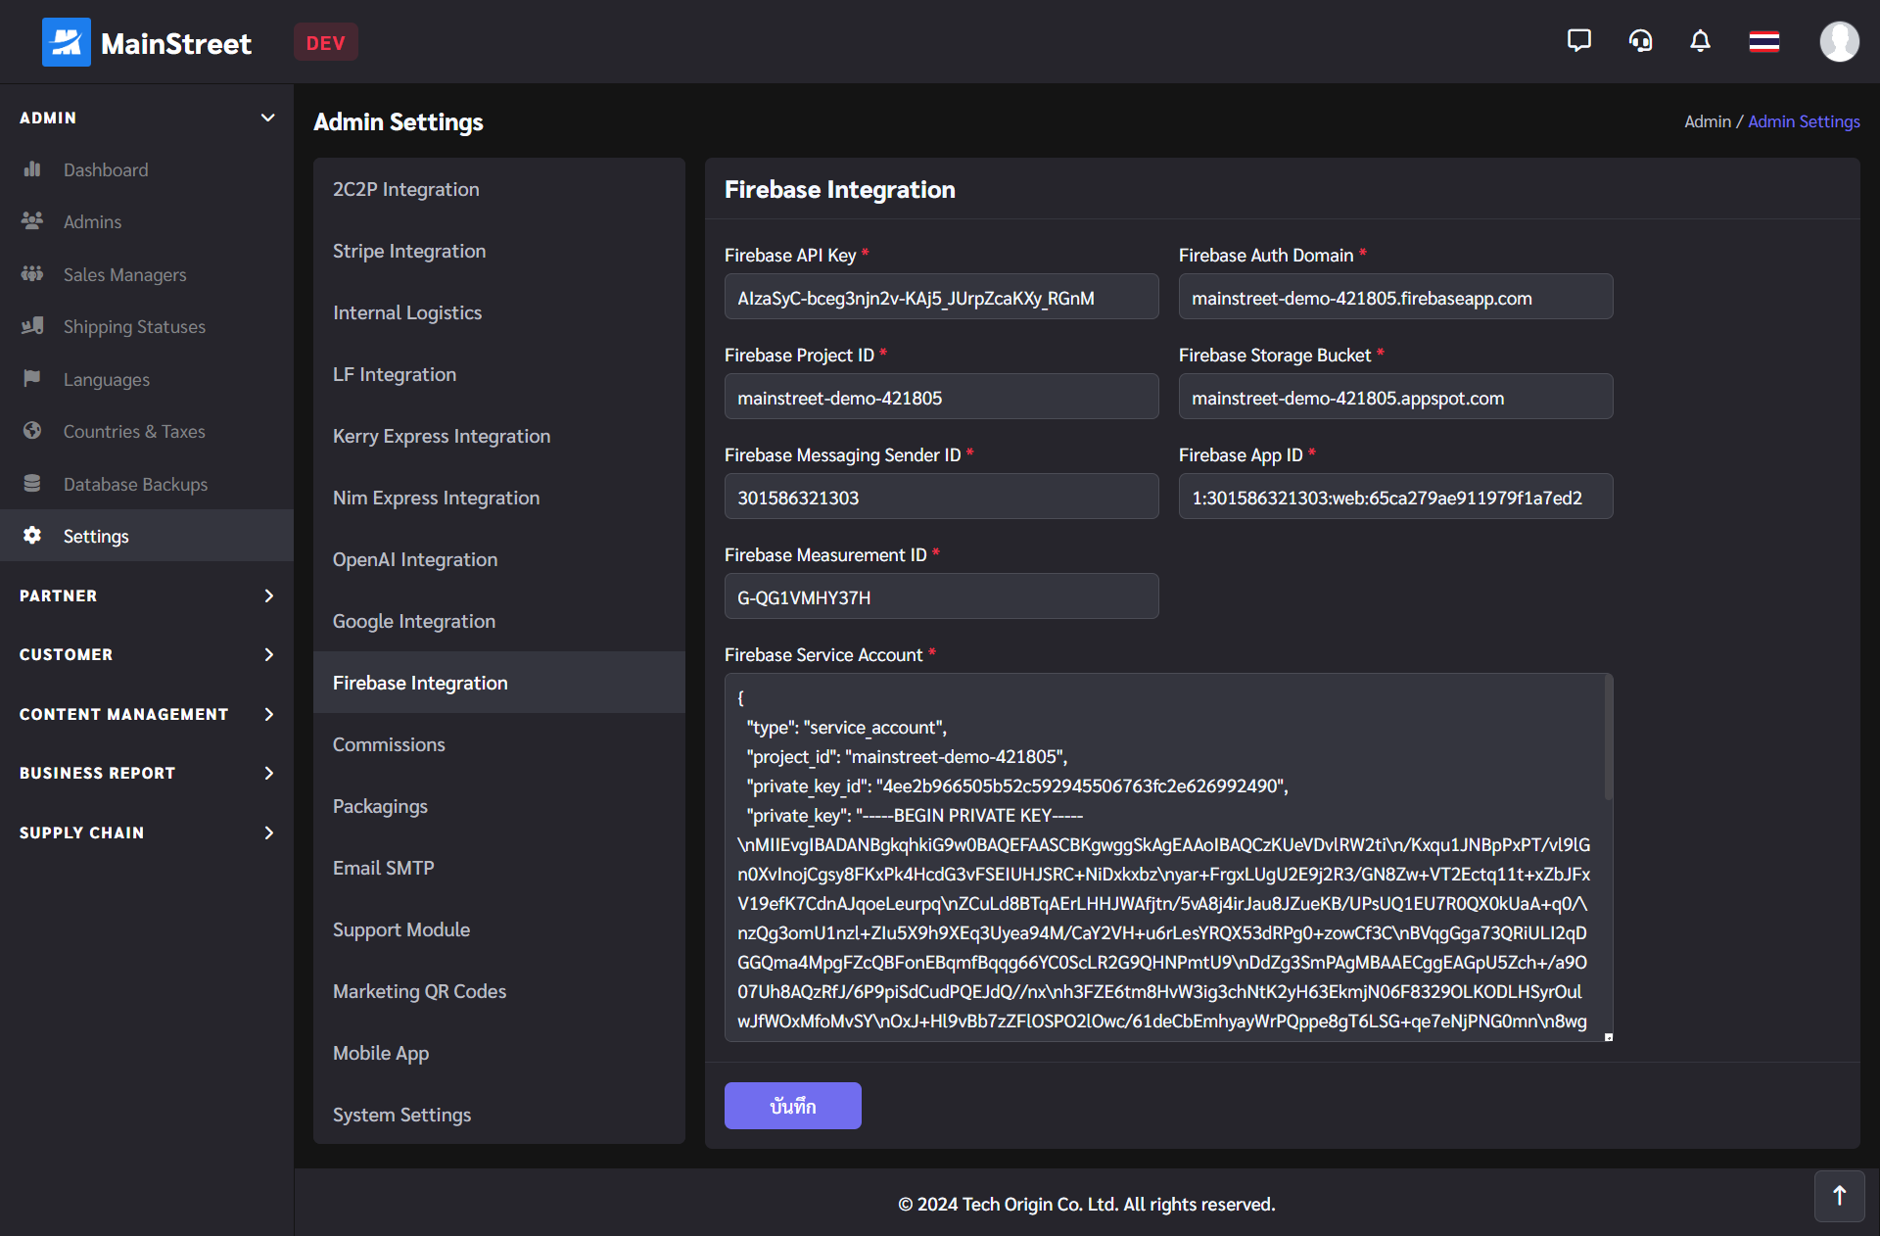
Task: Click the Admins sidebar icon
Action: tap(33, 220)
